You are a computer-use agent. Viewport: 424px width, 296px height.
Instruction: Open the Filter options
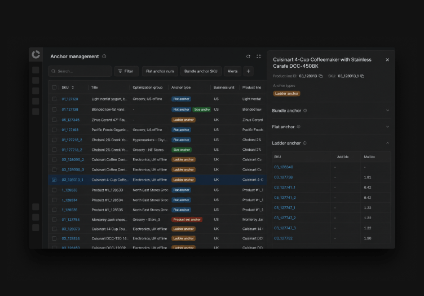(x=126, y=71)
